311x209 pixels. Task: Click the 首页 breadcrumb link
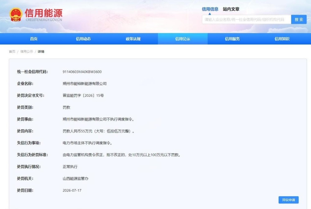[12, 52]
